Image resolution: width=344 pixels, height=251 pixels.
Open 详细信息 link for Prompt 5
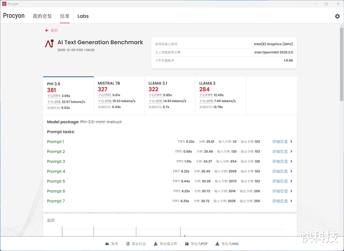(x=280, y=181)
